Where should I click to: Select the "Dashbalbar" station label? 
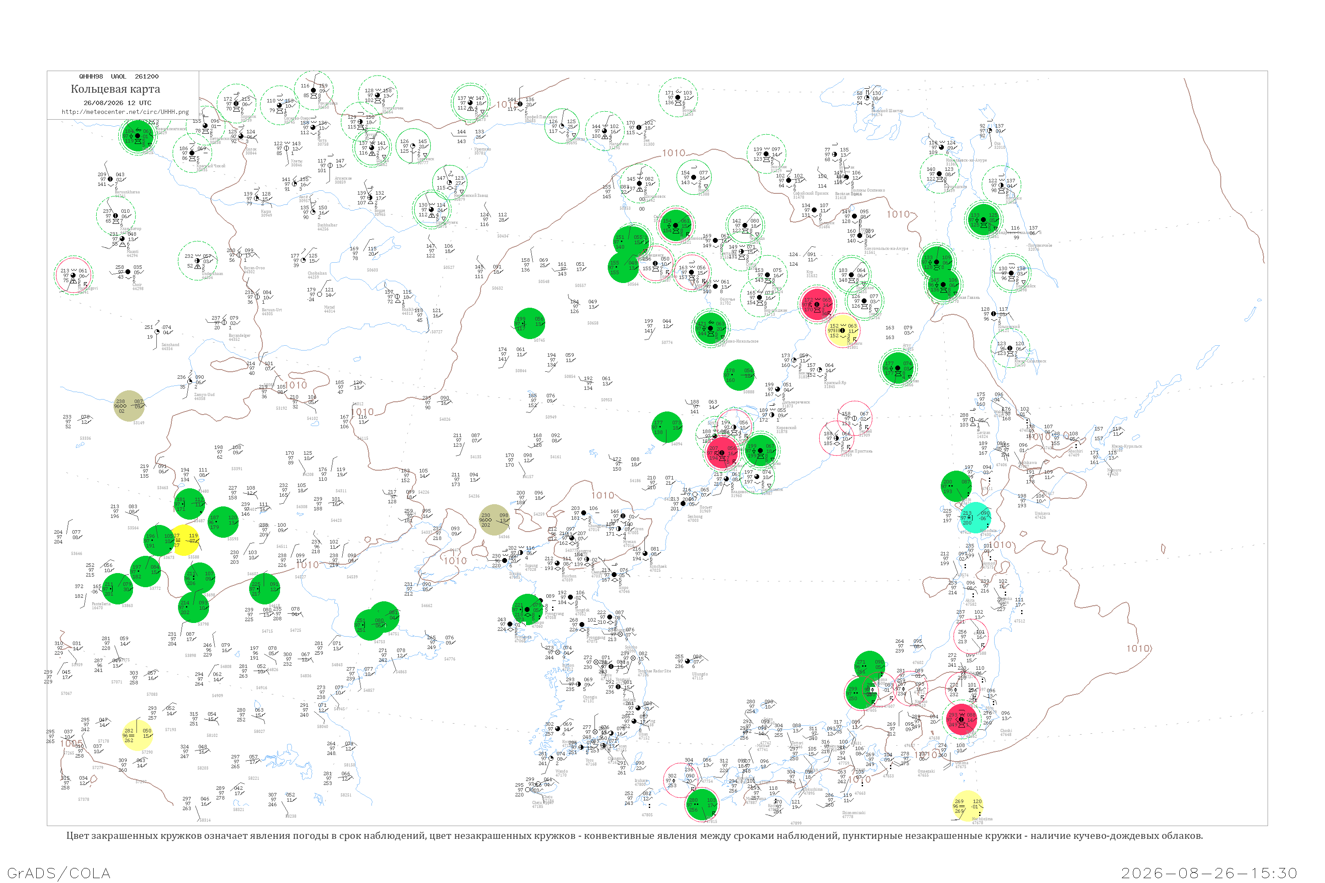pos(327,225)
